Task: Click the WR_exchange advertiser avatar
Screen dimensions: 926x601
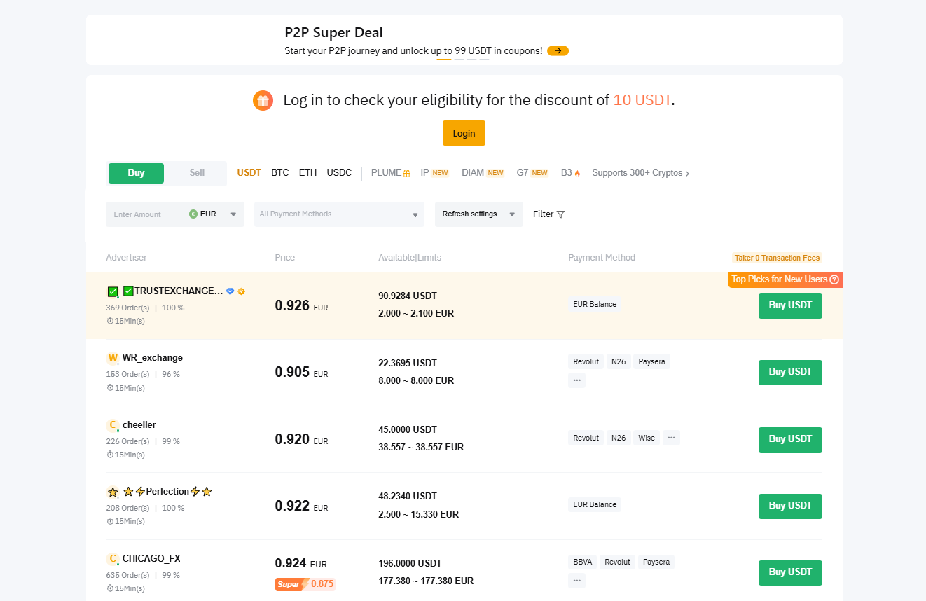Action: pos(113,358)
